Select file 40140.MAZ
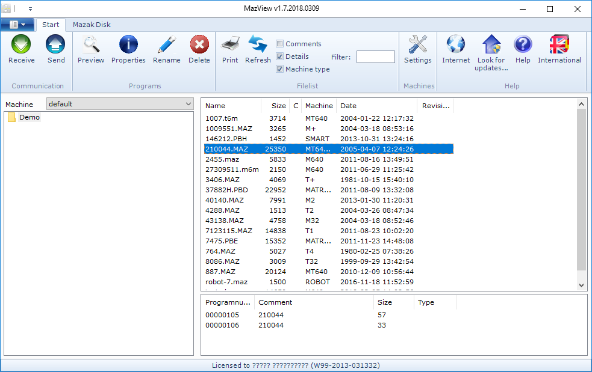Image resolution: width=592 pixels, height=372 pixels. (x=328, y=200)
